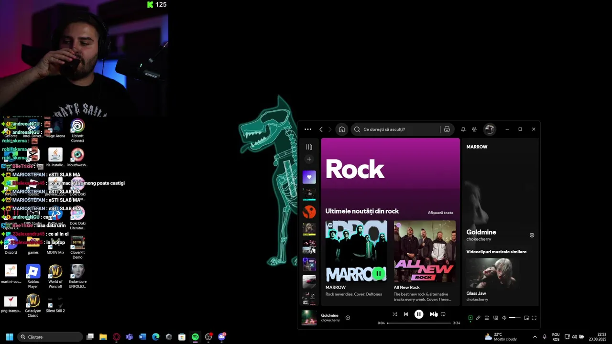Open Roblox Player desktop shortcut
The height and width of the screenshot is (344, 612).
pos(33,277)
